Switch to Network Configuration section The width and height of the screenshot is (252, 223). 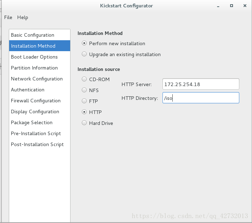[x=40, y=79]
